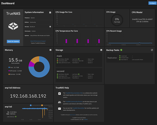
Task: Click the Check for Updates button
Action: click(13, 41)
